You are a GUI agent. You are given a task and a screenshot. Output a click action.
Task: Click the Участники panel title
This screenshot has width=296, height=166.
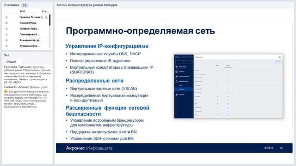pos(12,5)
